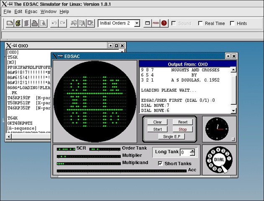The height and width of the screenshot is (201, 264).
Task: Click the SCR register display
Action: click(x=66, y=149)
